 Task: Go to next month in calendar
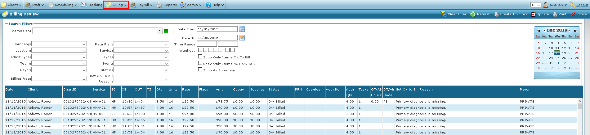[569, 31]
